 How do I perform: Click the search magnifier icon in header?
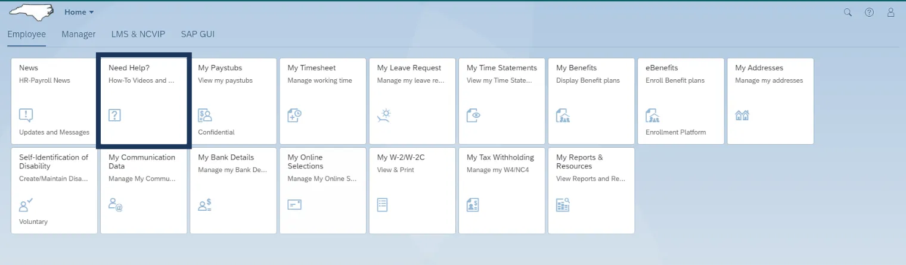848,13
